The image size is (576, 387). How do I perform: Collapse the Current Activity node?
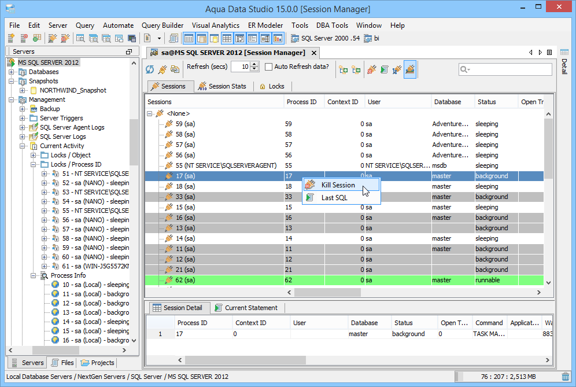click(23, 146)
